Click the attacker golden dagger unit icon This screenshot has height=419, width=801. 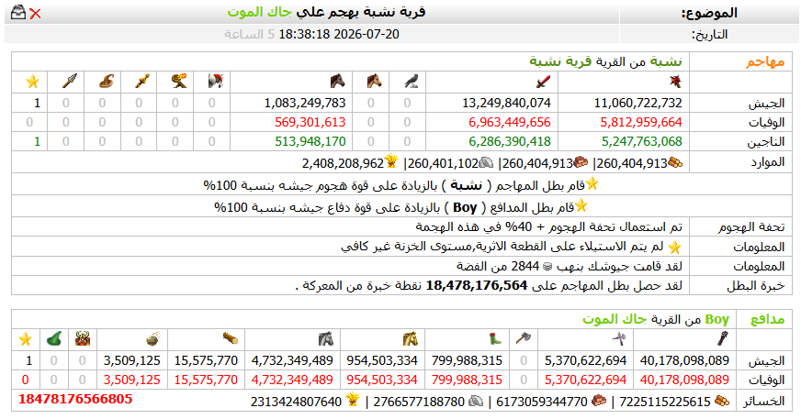pos(142,81)
